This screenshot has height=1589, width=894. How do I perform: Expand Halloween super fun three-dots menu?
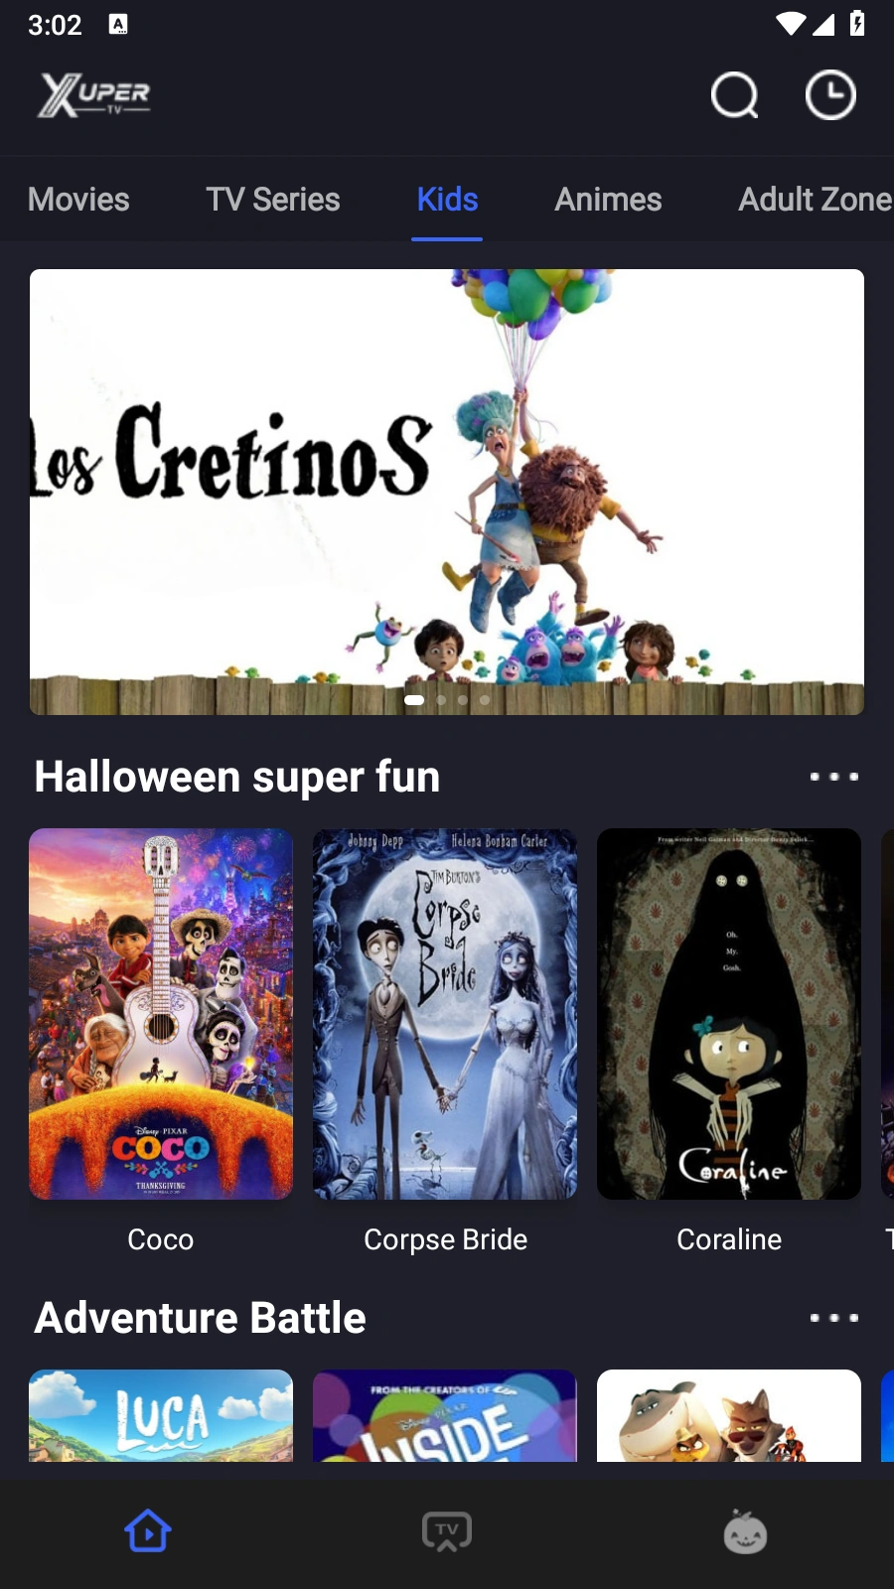pos(833,777)
